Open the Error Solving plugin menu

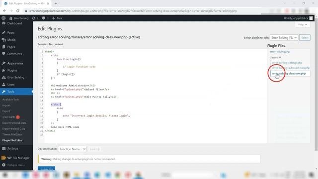pyautogui.click(x=15, y=78)
